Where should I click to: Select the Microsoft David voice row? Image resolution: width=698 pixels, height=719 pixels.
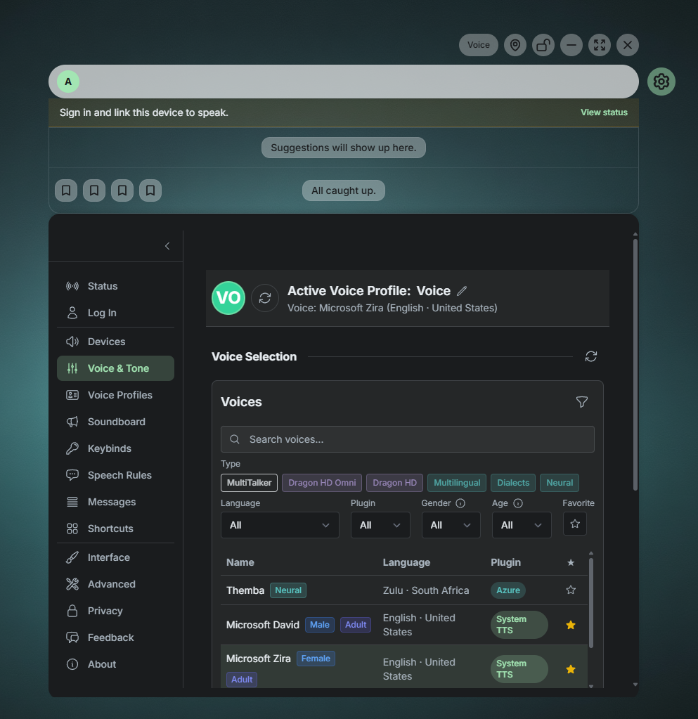click(x=404, y=625)
